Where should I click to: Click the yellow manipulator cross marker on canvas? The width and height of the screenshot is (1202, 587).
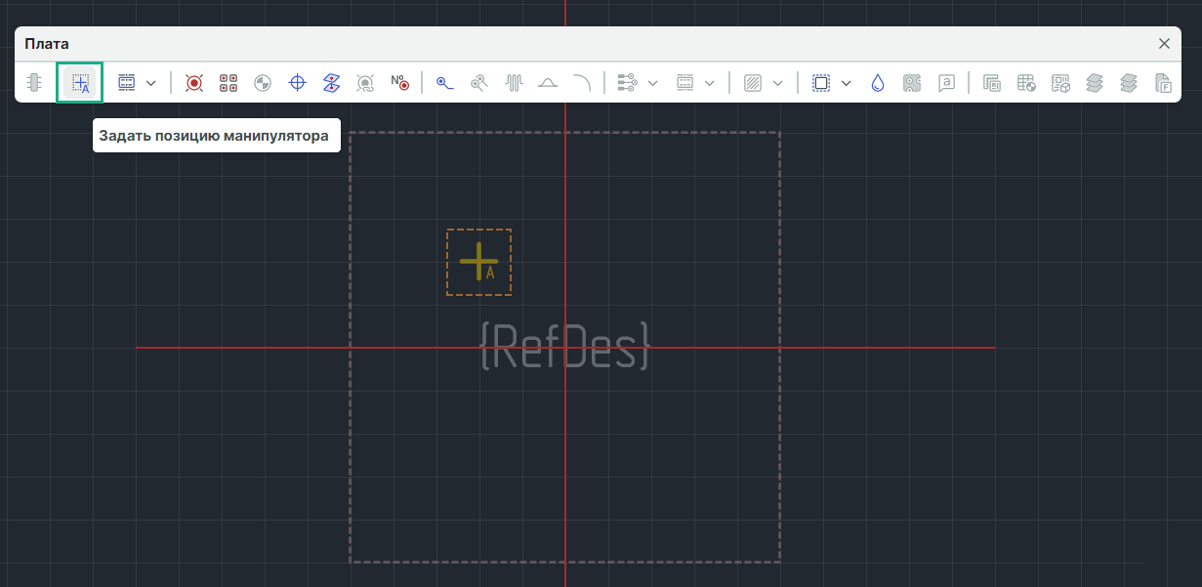[x=478, y=261]
